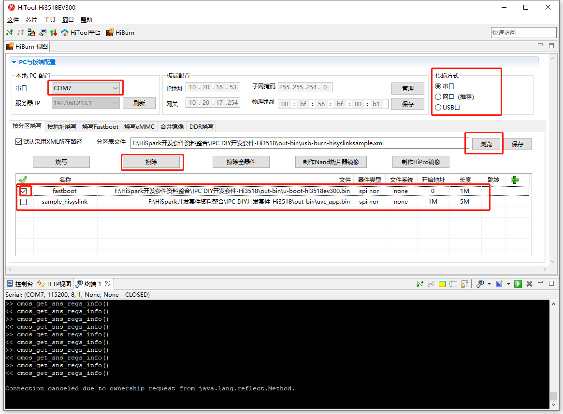Image resolution: width=563 pixels, height=414 pixels.
Task: Switch to the 合并镜像 tab
Action: (x=172, y=126)
